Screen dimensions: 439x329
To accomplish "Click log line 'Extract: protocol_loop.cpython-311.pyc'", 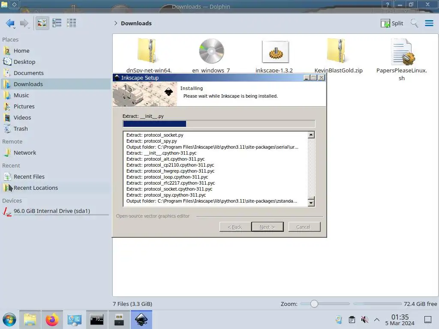I will click(x=167, y=177).
